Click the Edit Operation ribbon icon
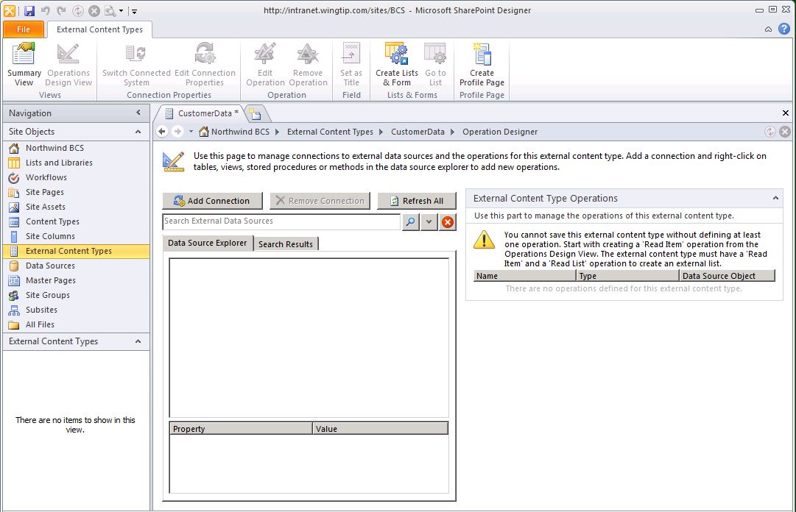This screenshot has height=512, width=796. click(265, 65)
